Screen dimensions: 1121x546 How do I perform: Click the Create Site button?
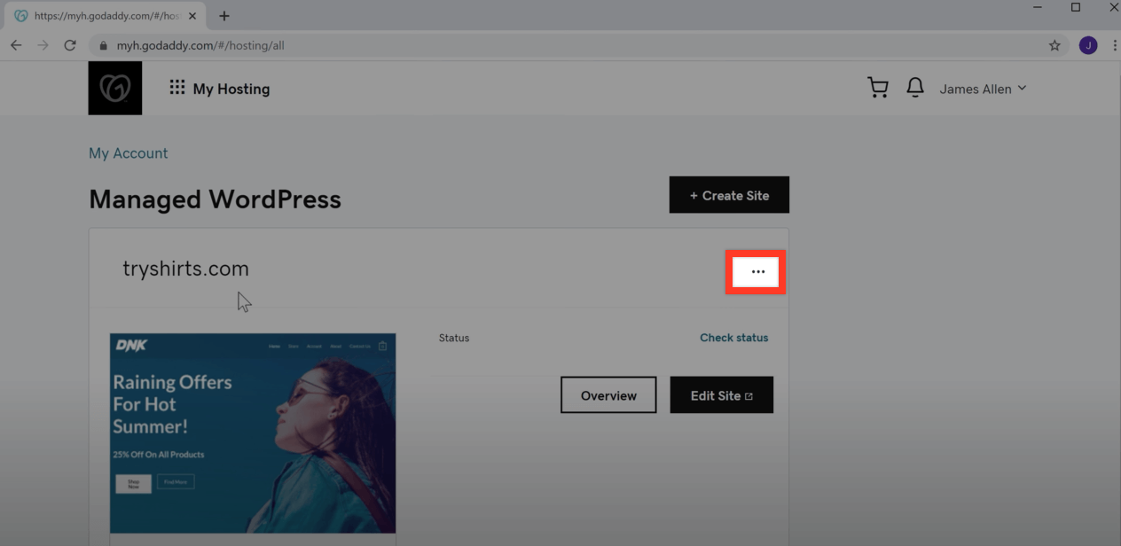coord(729,195)
